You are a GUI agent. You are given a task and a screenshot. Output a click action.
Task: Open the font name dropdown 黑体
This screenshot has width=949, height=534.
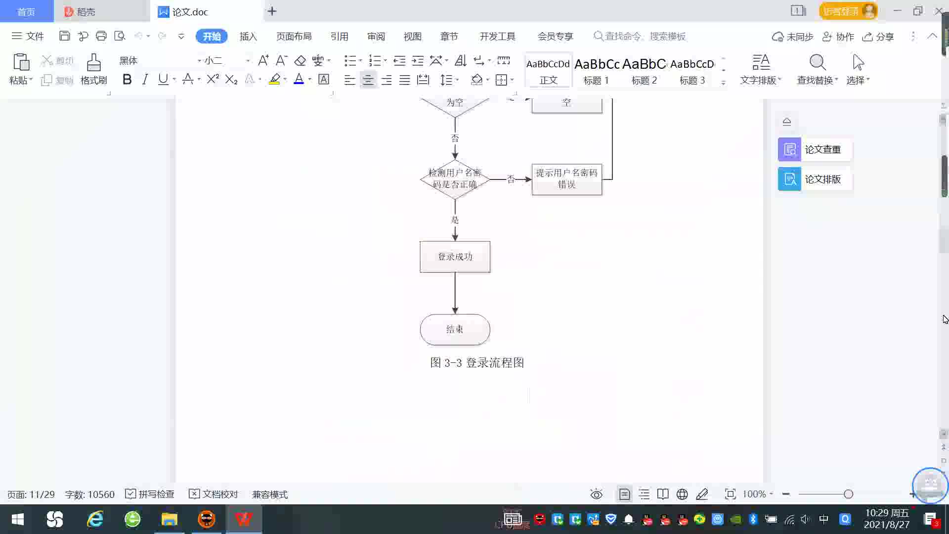click(199, 61)
